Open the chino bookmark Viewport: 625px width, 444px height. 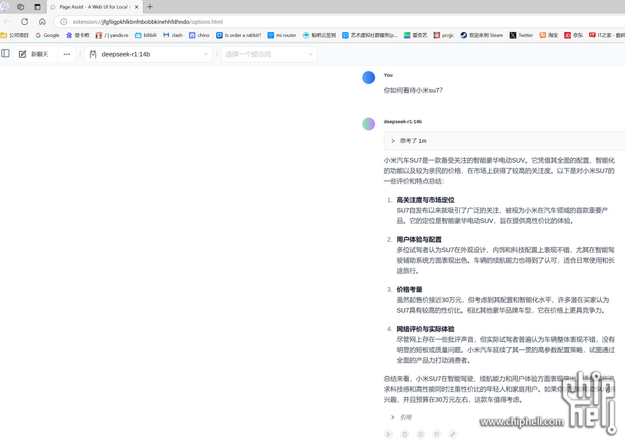click(199, 35)
